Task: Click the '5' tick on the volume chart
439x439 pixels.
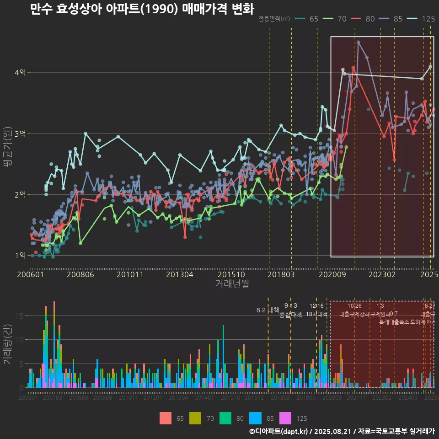Action: [21, 364]
